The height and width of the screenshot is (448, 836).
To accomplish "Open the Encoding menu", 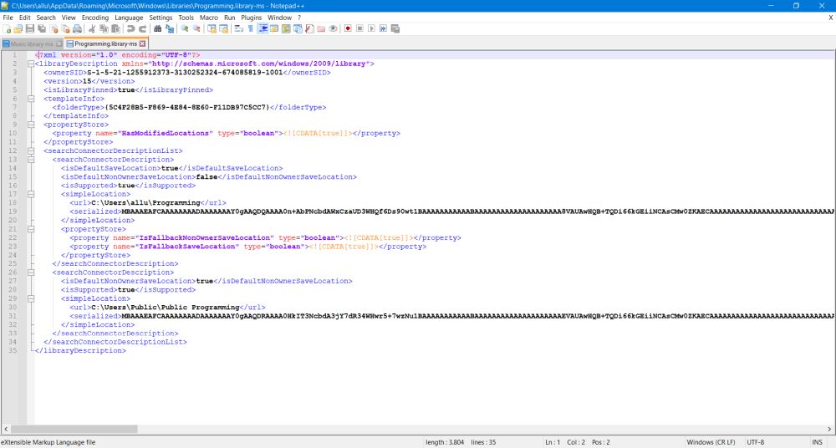I will (x=95, y=18).
